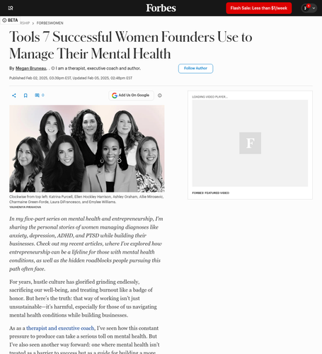Open the account profile avatar

[306, 8]
